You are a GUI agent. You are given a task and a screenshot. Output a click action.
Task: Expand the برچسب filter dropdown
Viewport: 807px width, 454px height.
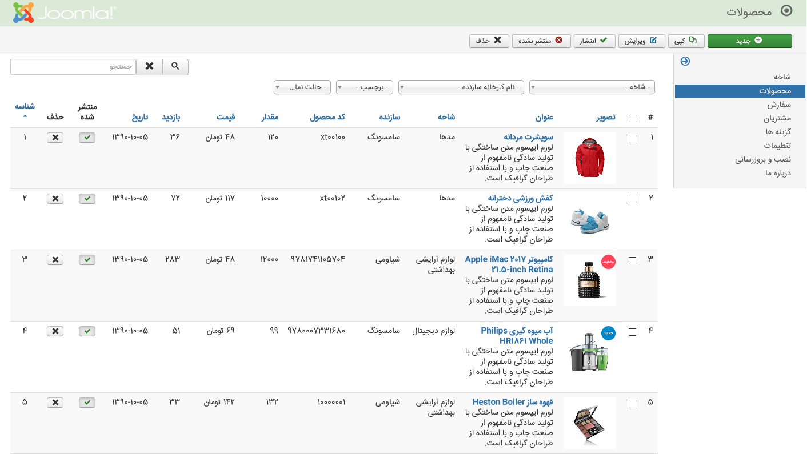pyautogui.click(x=365, y=87)
